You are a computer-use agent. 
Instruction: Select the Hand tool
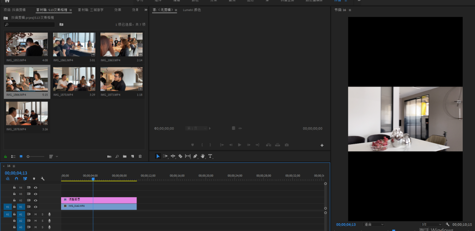[x=203, y=156]
